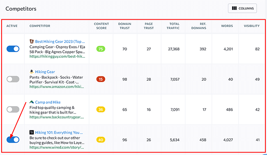The width and height of the screenshot is (267, 155).
Task: Visit the www.amazon.com URL
Action: click(57, 87)
